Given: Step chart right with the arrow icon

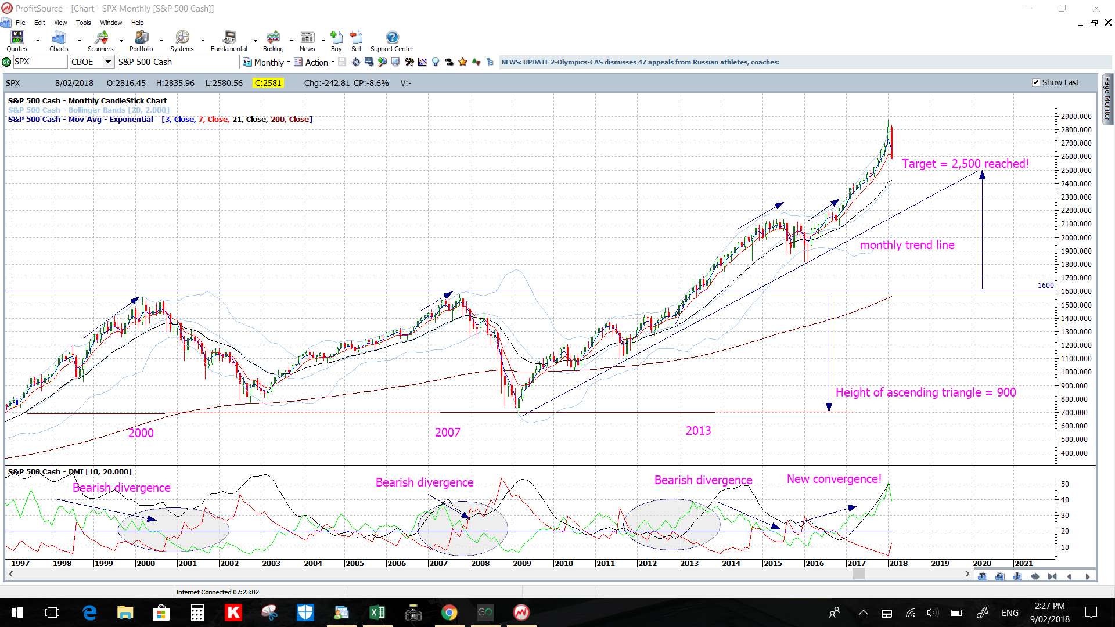Looking at the screenshot, I should [1088, 576].
